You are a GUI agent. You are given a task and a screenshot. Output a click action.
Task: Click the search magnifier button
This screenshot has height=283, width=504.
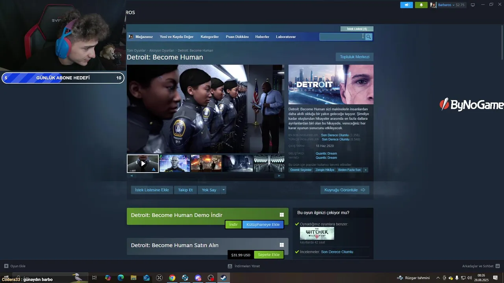pyautogui.click(x=369, y=37)
